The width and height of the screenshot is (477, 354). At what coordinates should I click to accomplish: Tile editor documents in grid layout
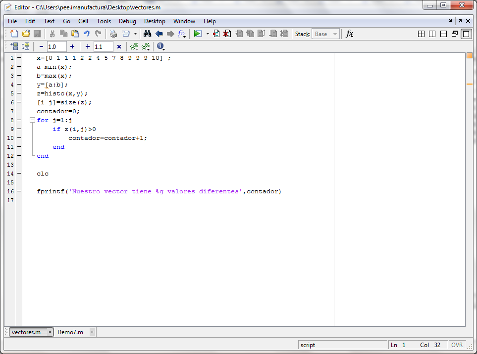pos(422,34)
